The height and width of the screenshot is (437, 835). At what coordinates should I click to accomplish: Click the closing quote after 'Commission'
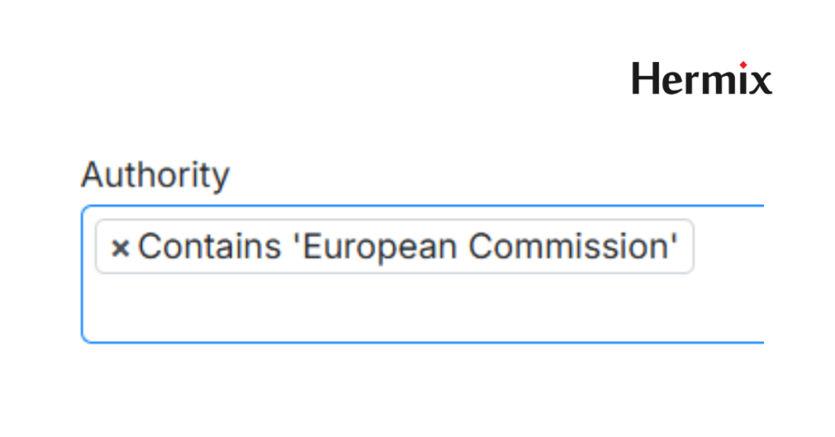674,241
